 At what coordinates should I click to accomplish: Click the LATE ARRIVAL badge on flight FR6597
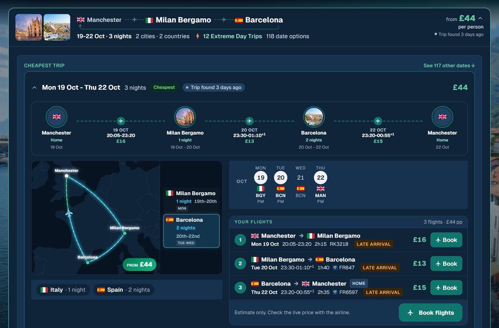click(x=383, y=292)
